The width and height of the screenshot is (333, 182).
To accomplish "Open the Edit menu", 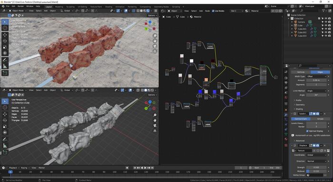I will pyautogui.click(x=13, y=6).
